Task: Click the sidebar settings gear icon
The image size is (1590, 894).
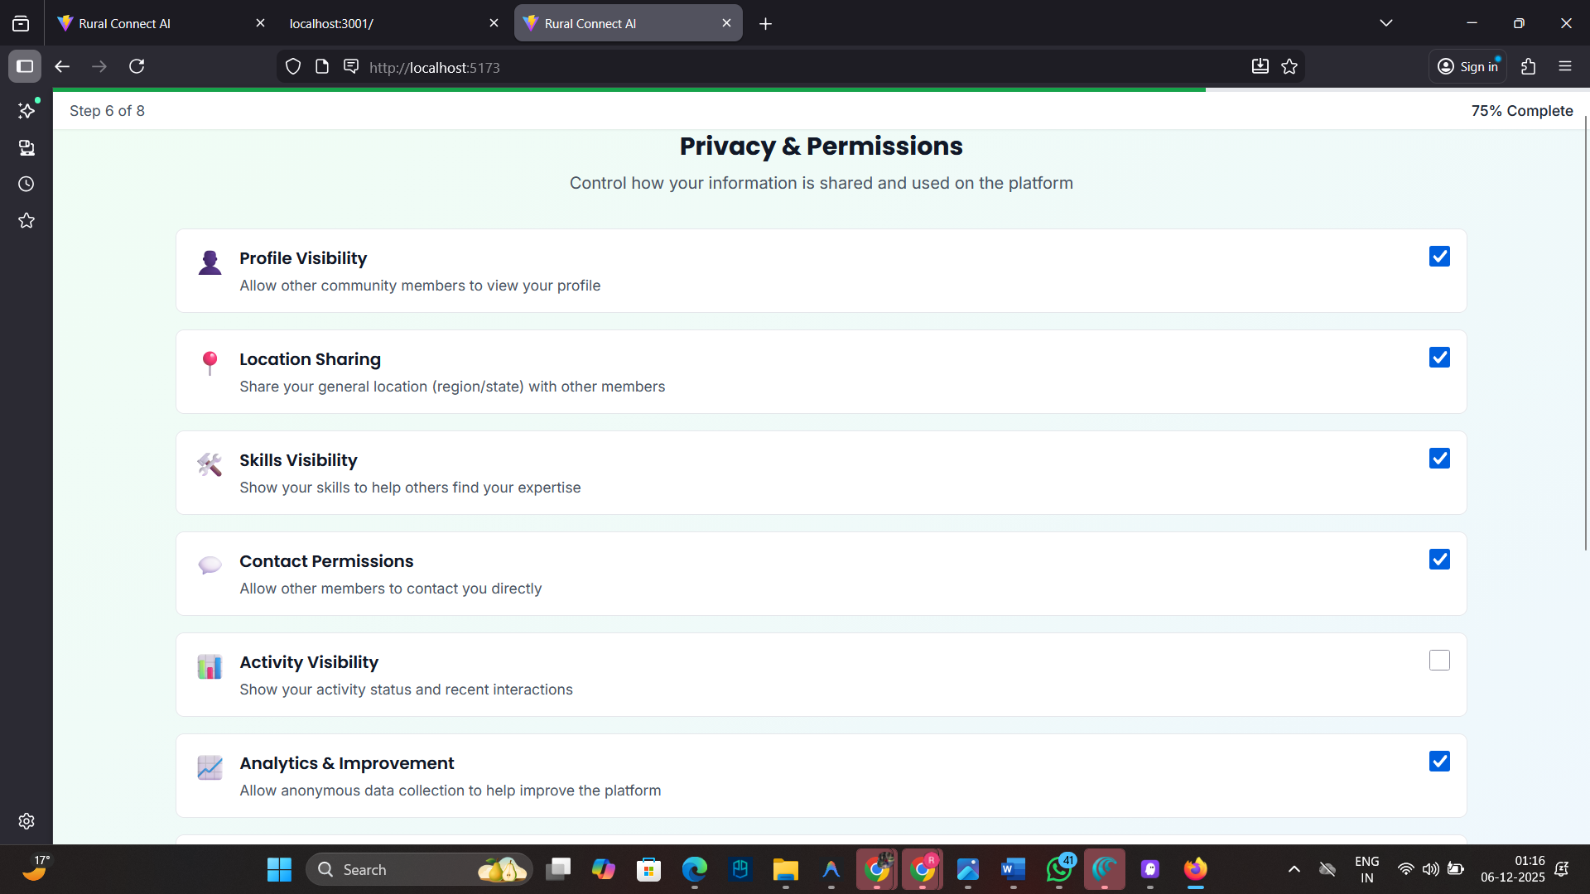Action: 26,820
